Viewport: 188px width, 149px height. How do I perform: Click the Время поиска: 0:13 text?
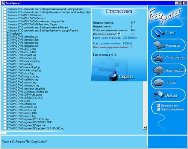(105, 55)
